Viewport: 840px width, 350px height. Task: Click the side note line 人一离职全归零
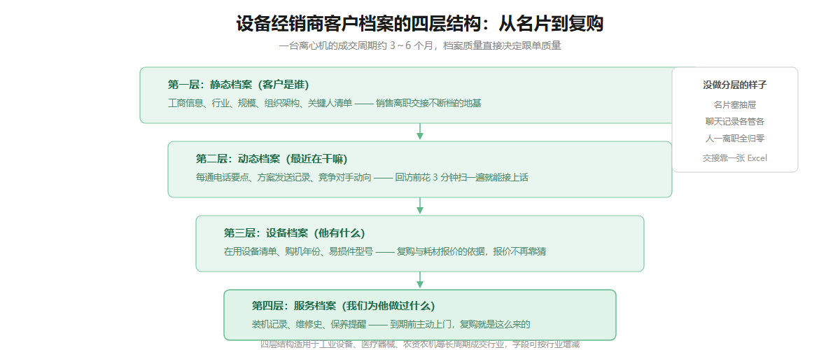pos(735,138)
